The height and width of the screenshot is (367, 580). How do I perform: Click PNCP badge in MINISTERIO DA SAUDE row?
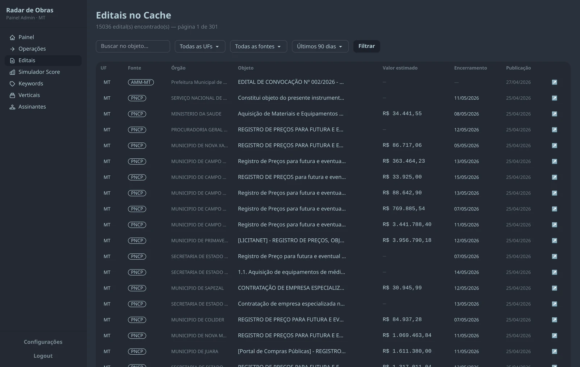pos(137,114)
